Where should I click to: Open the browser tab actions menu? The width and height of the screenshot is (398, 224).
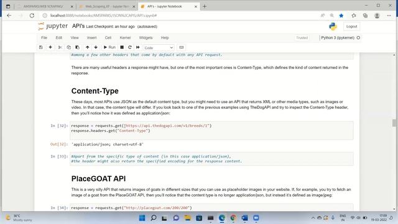pos(8,7)
